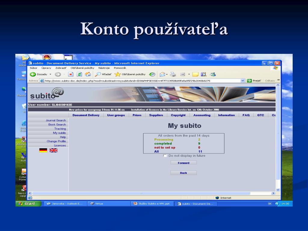Stop page loading with the red X icon
The width and height of the screenshot is (308, 231).
point(70,74)
